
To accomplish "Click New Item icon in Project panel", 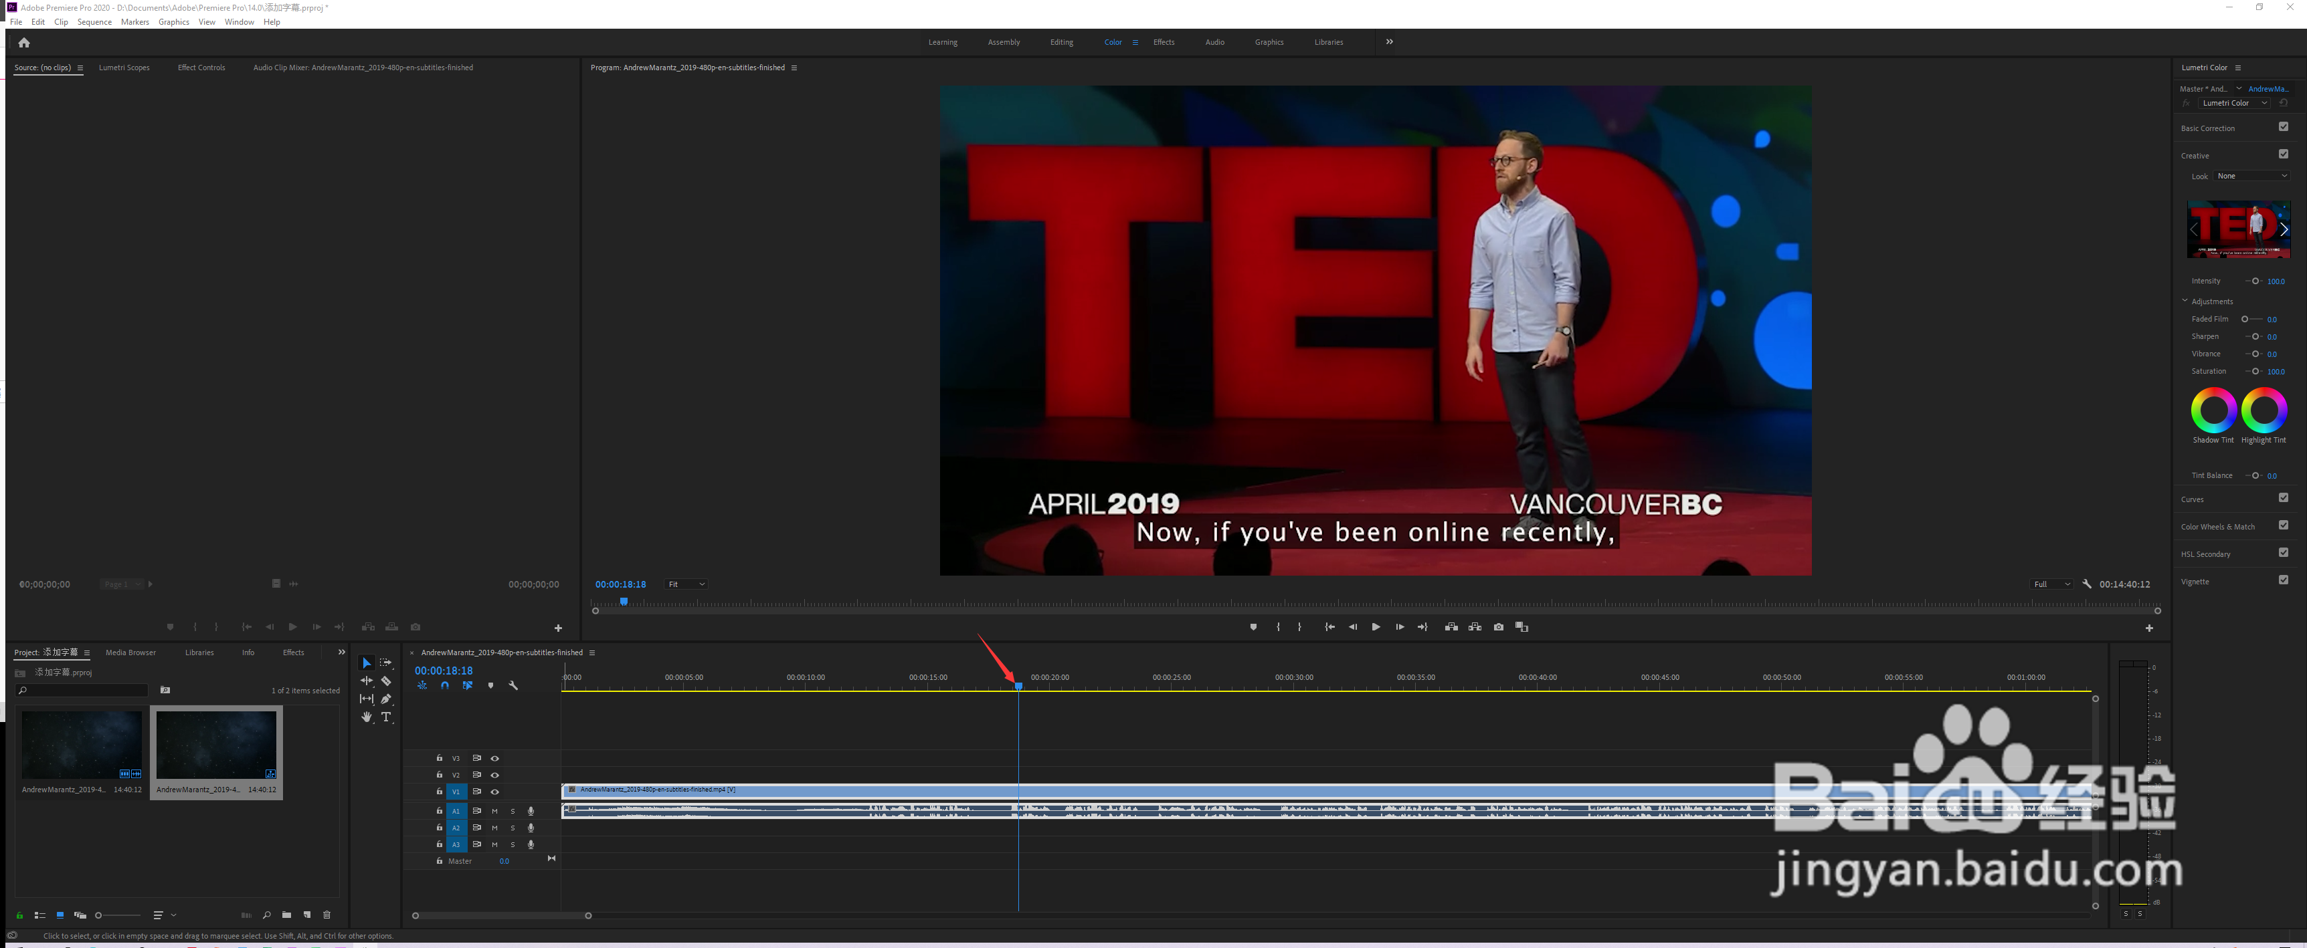I will [x=307, y=915].
